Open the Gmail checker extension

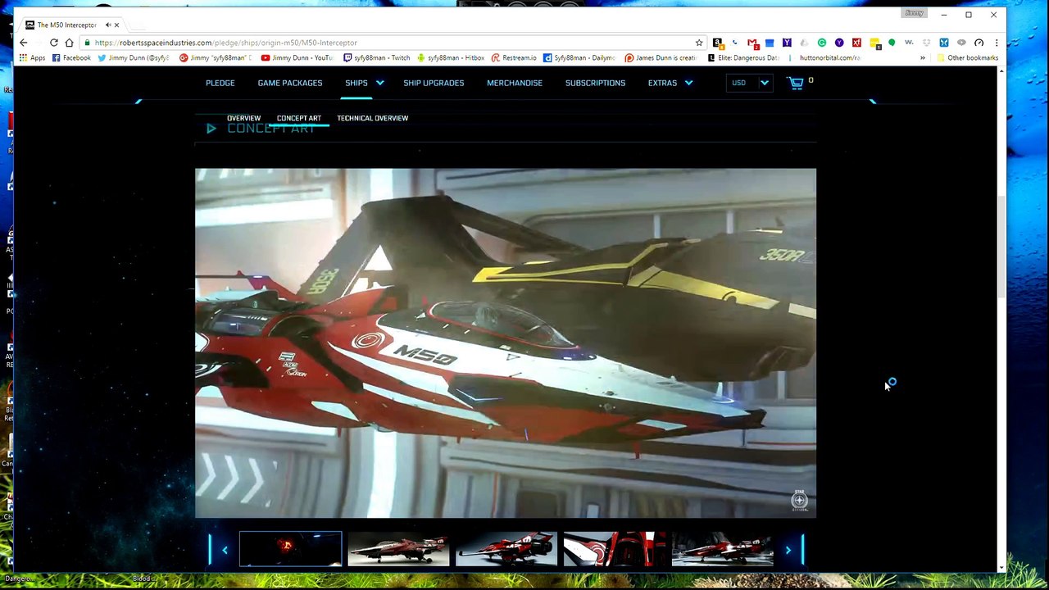(x=752, y=43)
